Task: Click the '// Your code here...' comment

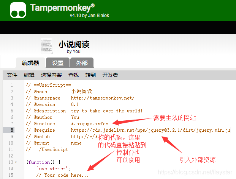Action: tap(62, 175)
